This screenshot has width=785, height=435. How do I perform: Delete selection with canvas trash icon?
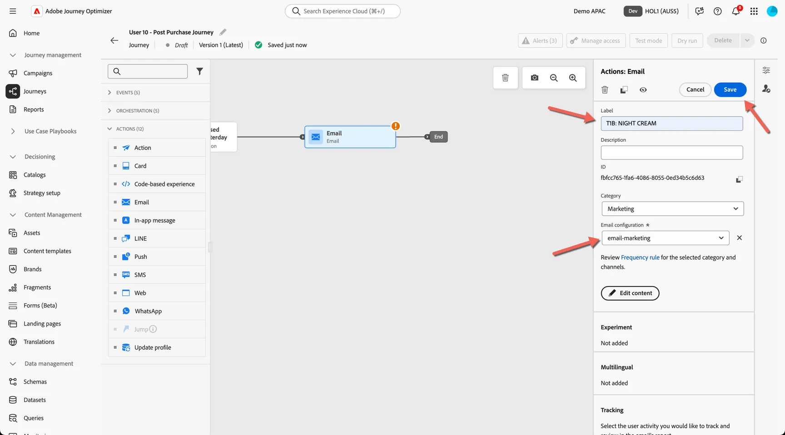point(505,78)
